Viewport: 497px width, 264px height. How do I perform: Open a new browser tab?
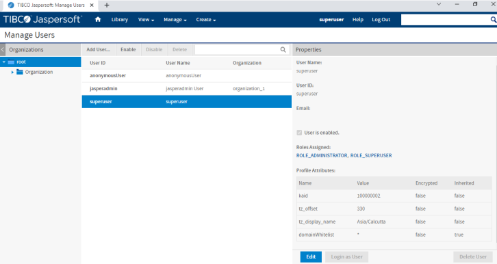point(107,5)
